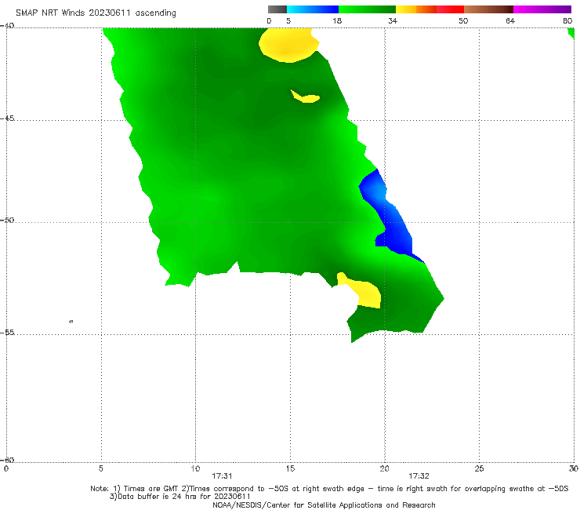Screen dimensions: 580x510
Task: Click the large yellow wind patch at the top of the swath
Action: (288, 46)
